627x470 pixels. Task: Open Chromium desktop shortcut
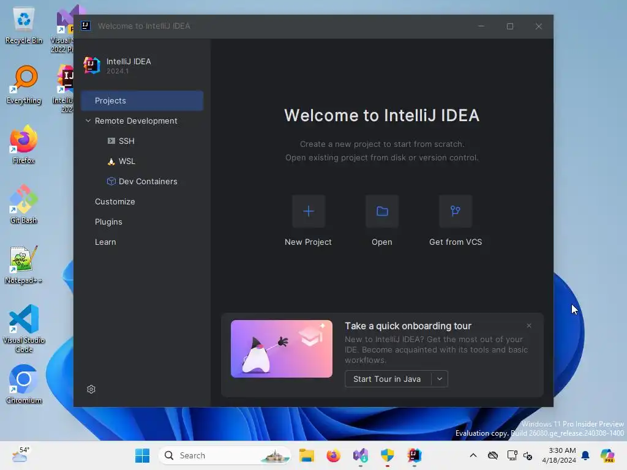coord(24,384)
